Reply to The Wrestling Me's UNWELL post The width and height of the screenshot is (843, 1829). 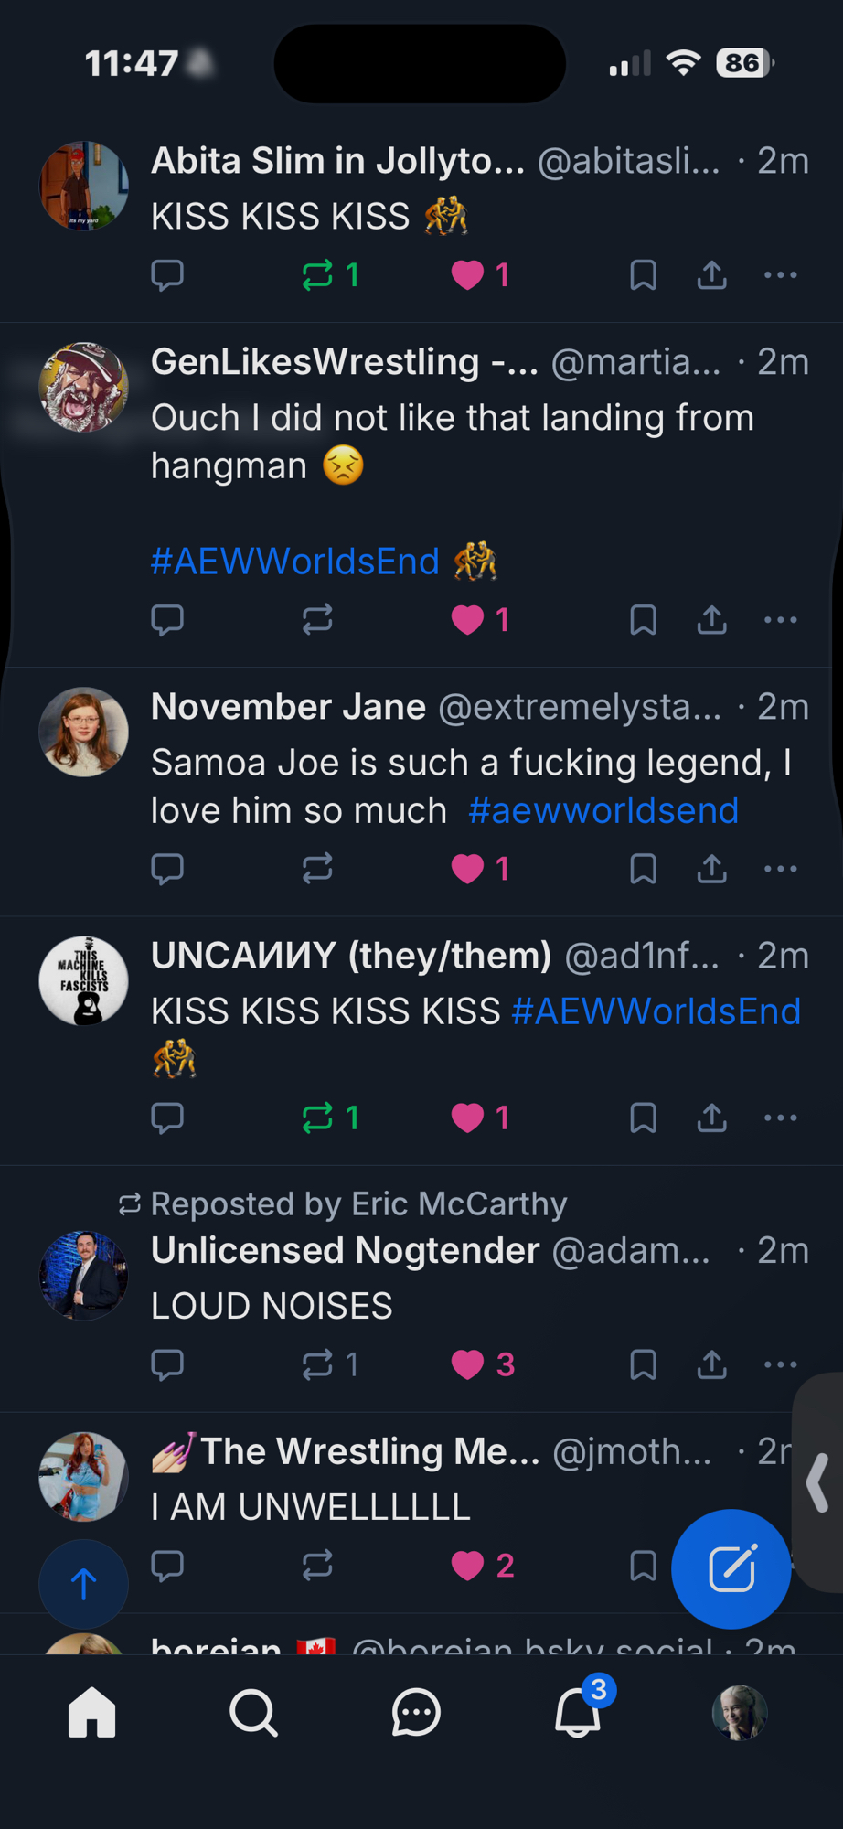(x=167, y=1566)
